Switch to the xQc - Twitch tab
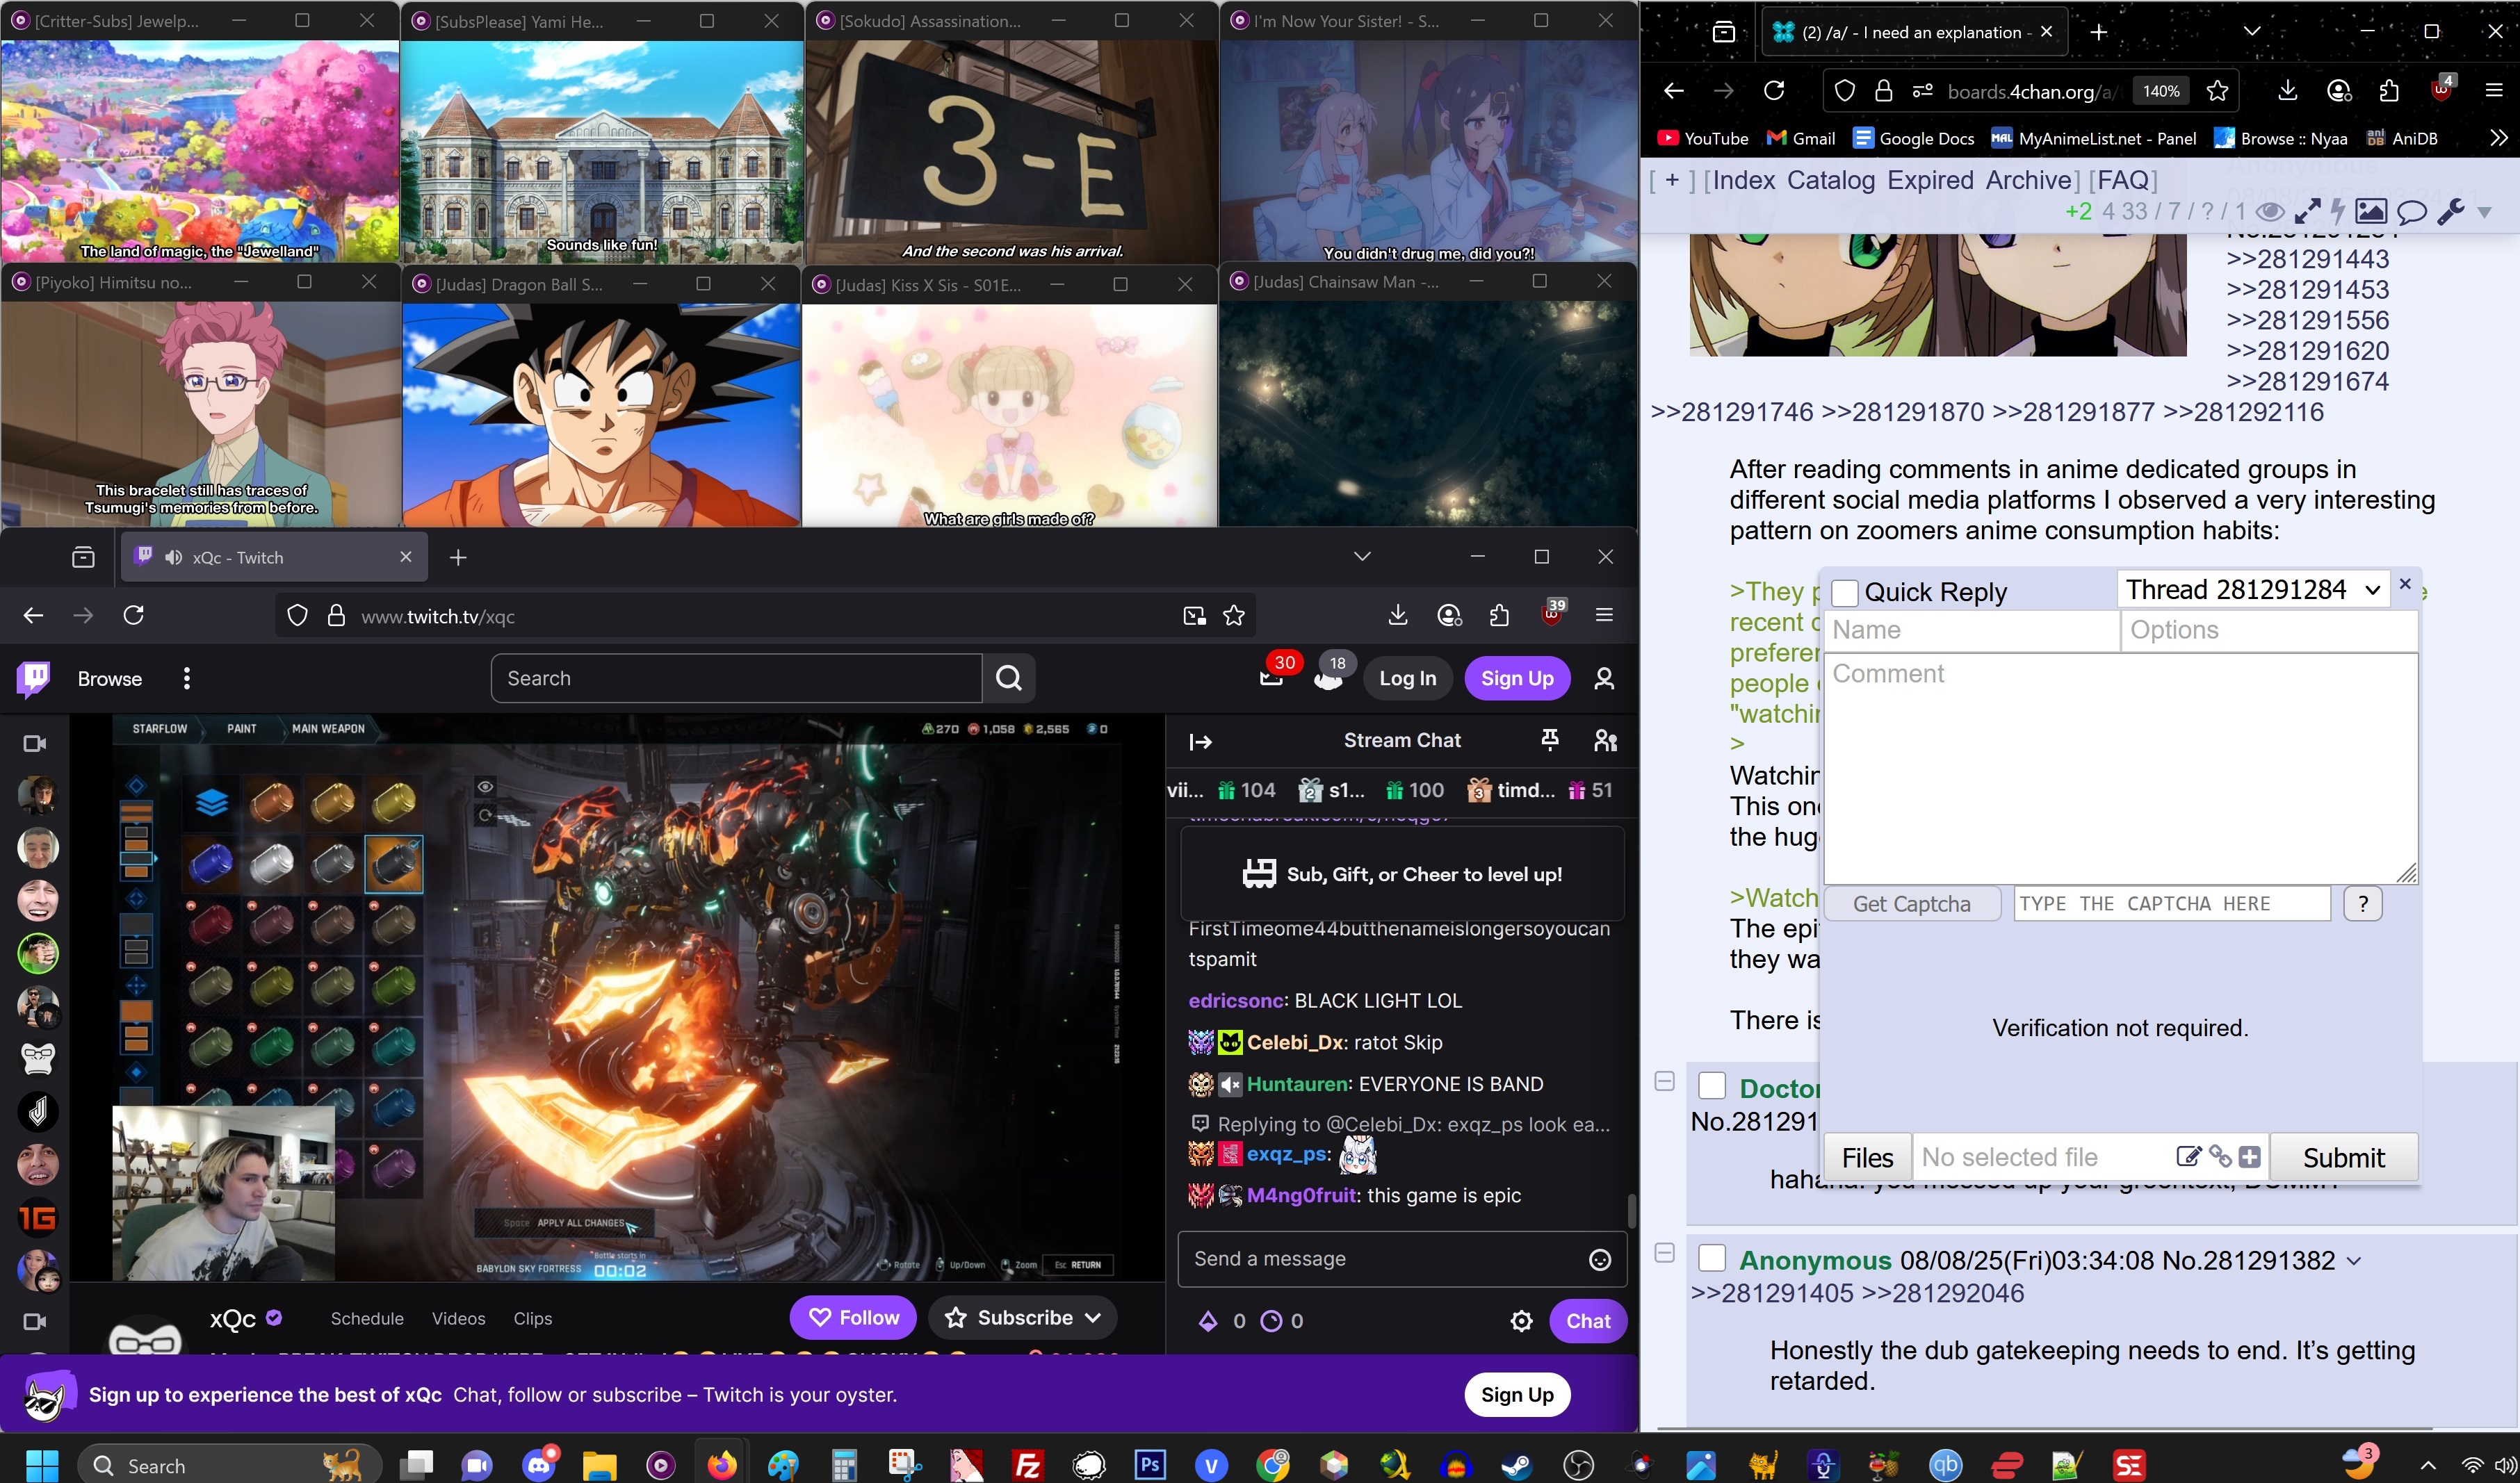2520x1483 pixels. (275, 557)
